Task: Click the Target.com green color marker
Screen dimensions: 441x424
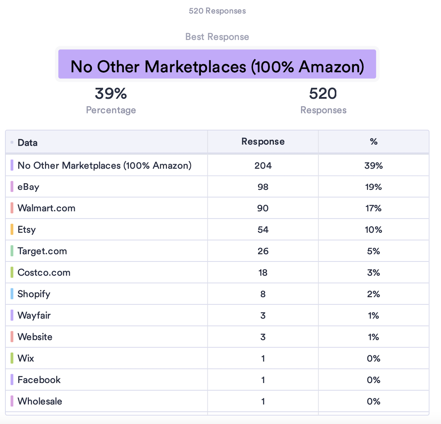Action: coord(12,251)
